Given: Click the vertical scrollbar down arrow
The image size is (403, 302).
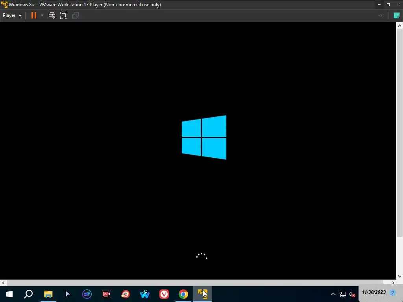Looking at the screenshot, I should click(399, 276).
